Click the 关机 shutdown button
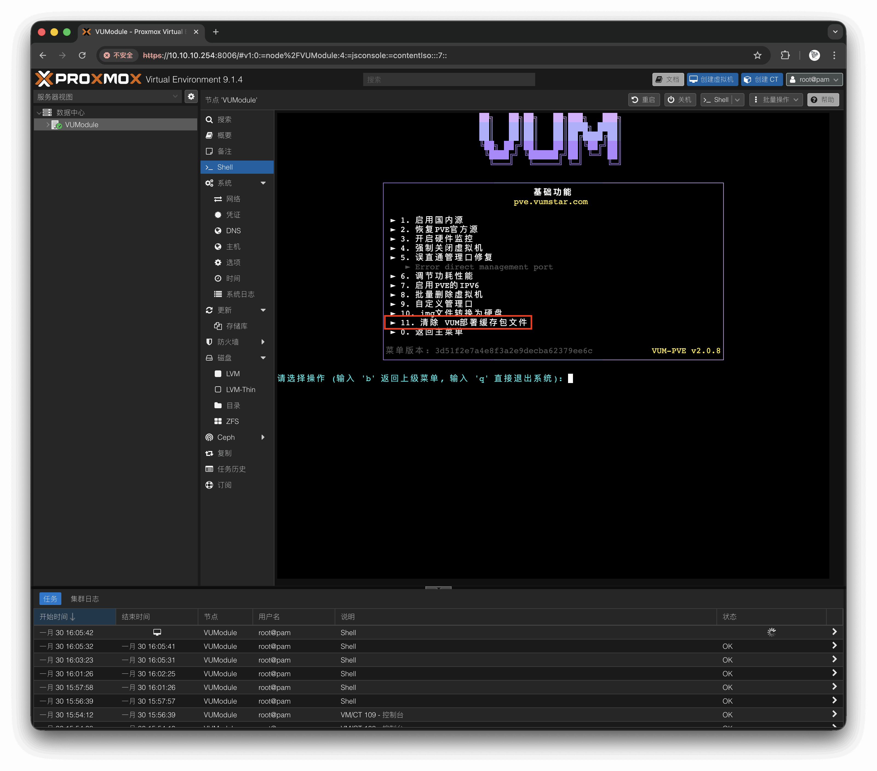 coord(680,100)
